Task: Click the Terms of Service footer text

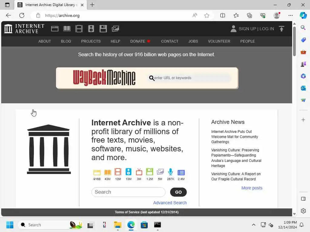Action: 147,212
